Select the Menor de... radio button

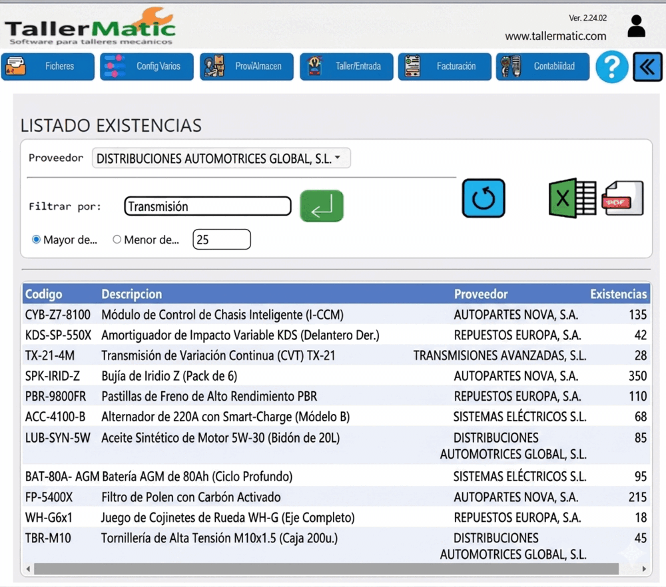pos(117,240)
